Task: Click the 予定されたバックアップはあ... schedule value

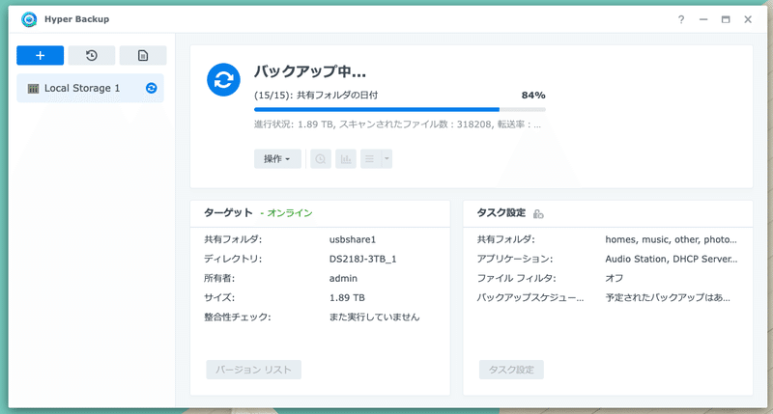Action: (668, 298)
